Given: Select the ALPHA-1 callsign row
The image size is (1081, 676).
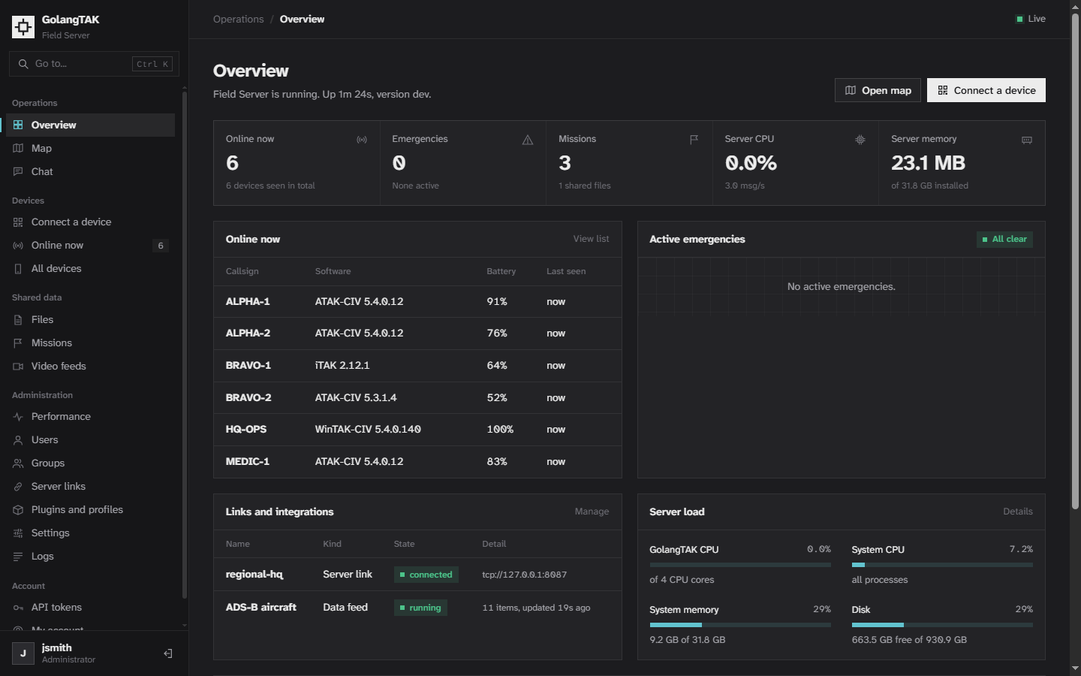Looking at the screenshot, I should pos(417,302).
